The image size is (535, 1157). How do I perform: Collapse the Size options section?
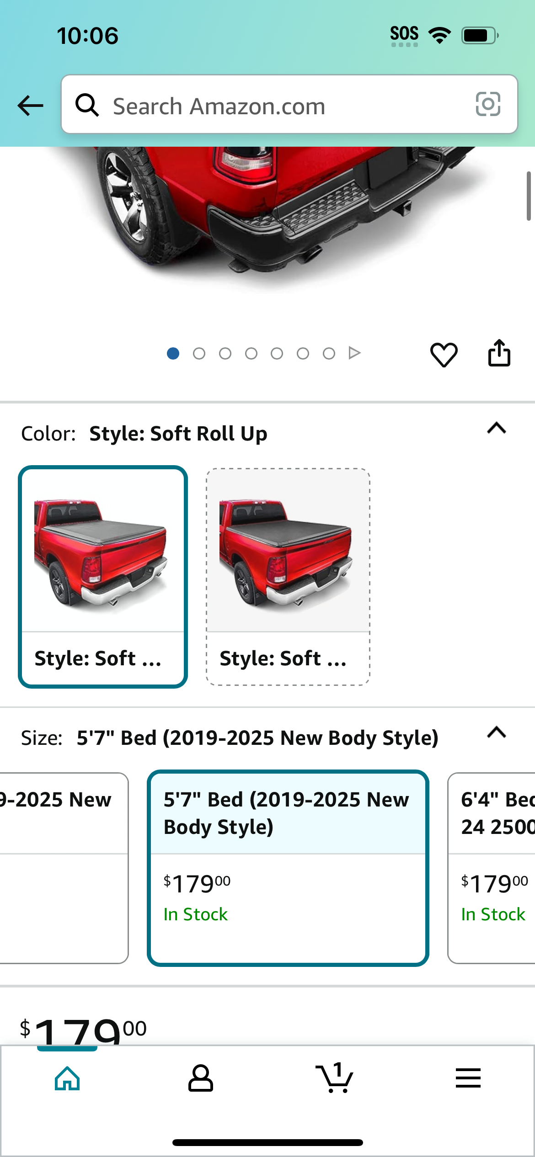[497, 732]
